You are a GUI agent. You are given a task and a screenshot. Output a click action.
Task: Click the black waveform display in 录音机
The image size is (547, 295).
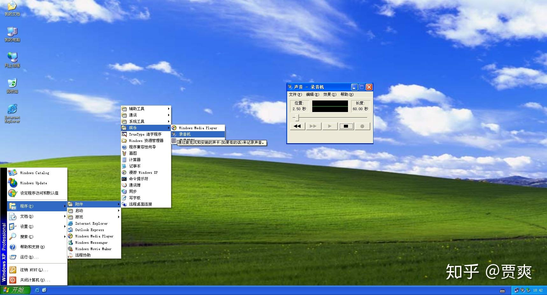point(330,106)
